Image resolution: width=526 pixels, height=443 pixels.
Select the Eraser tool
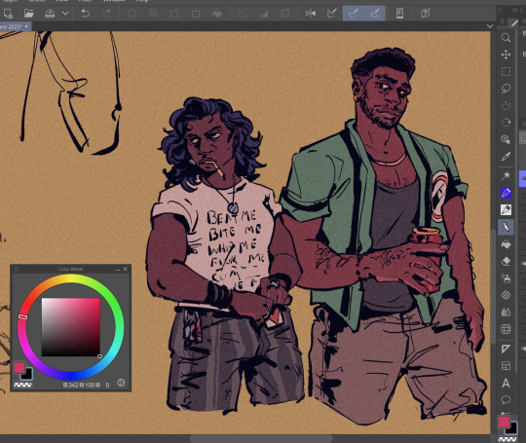[x=506, y=261]
